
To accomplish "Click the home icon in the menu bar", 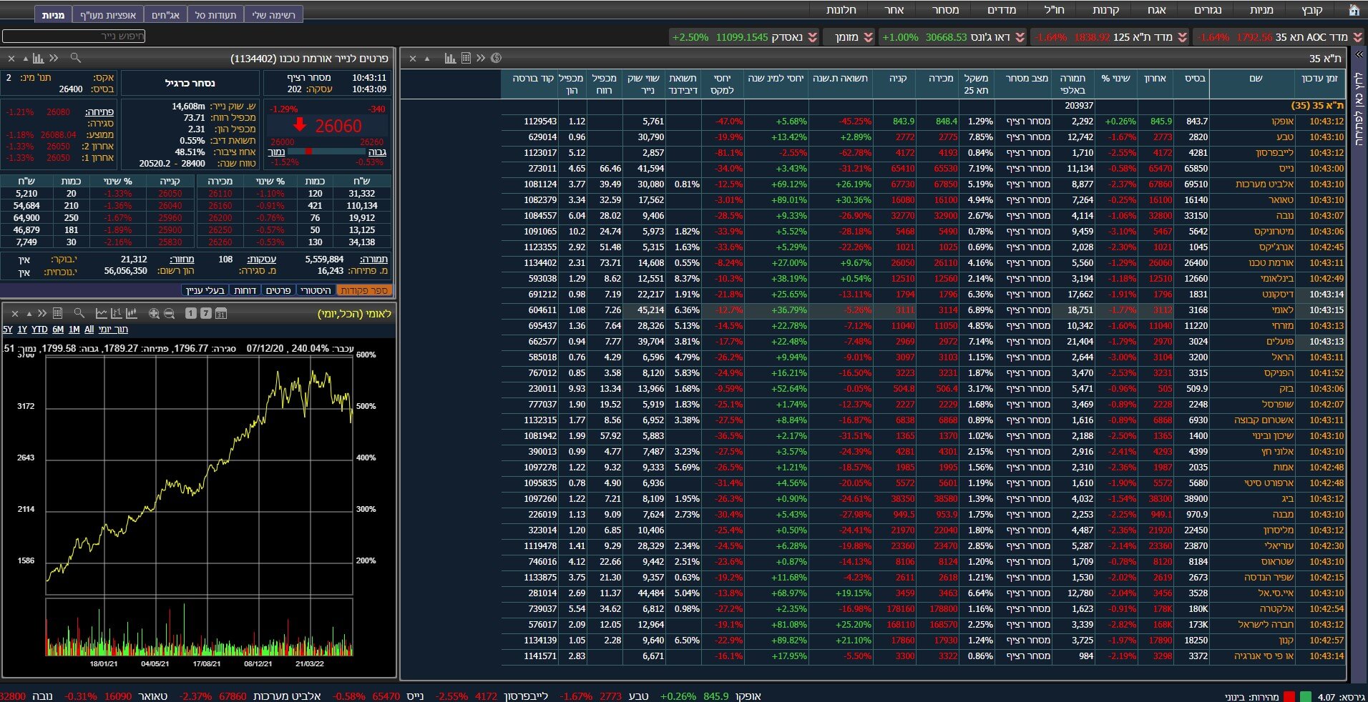I will [1354, 10].
